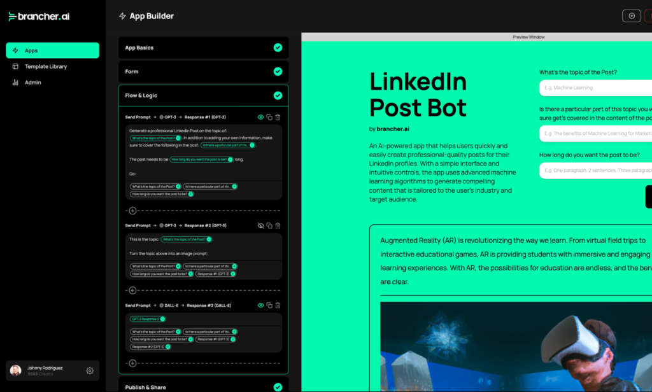
Task: Choose model GPT-3 for Response #1 step
Action: pyautogui.click(x=168, y=117)
